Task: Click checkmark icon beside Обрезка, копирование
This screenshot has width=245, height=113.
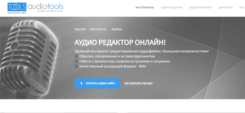Action: click(x=77, y=56)
